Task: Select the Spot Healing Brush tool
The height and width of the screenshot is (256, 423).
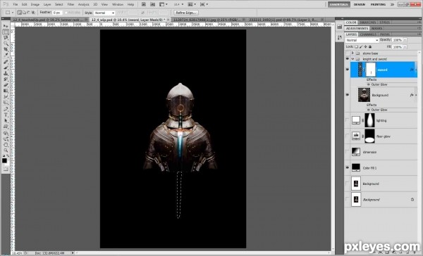Action: point(6,62)
